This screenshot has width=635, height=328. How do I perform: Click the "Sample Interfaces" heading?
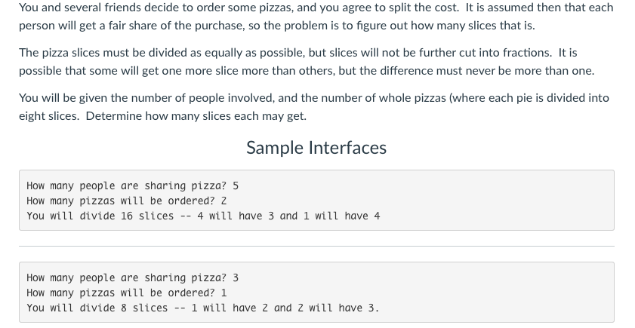pyautogui.click(x=316, y=148)
